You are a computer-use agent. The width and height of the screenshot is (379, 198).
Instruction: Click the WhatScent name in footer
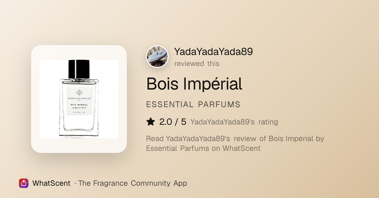click(51, 183)
